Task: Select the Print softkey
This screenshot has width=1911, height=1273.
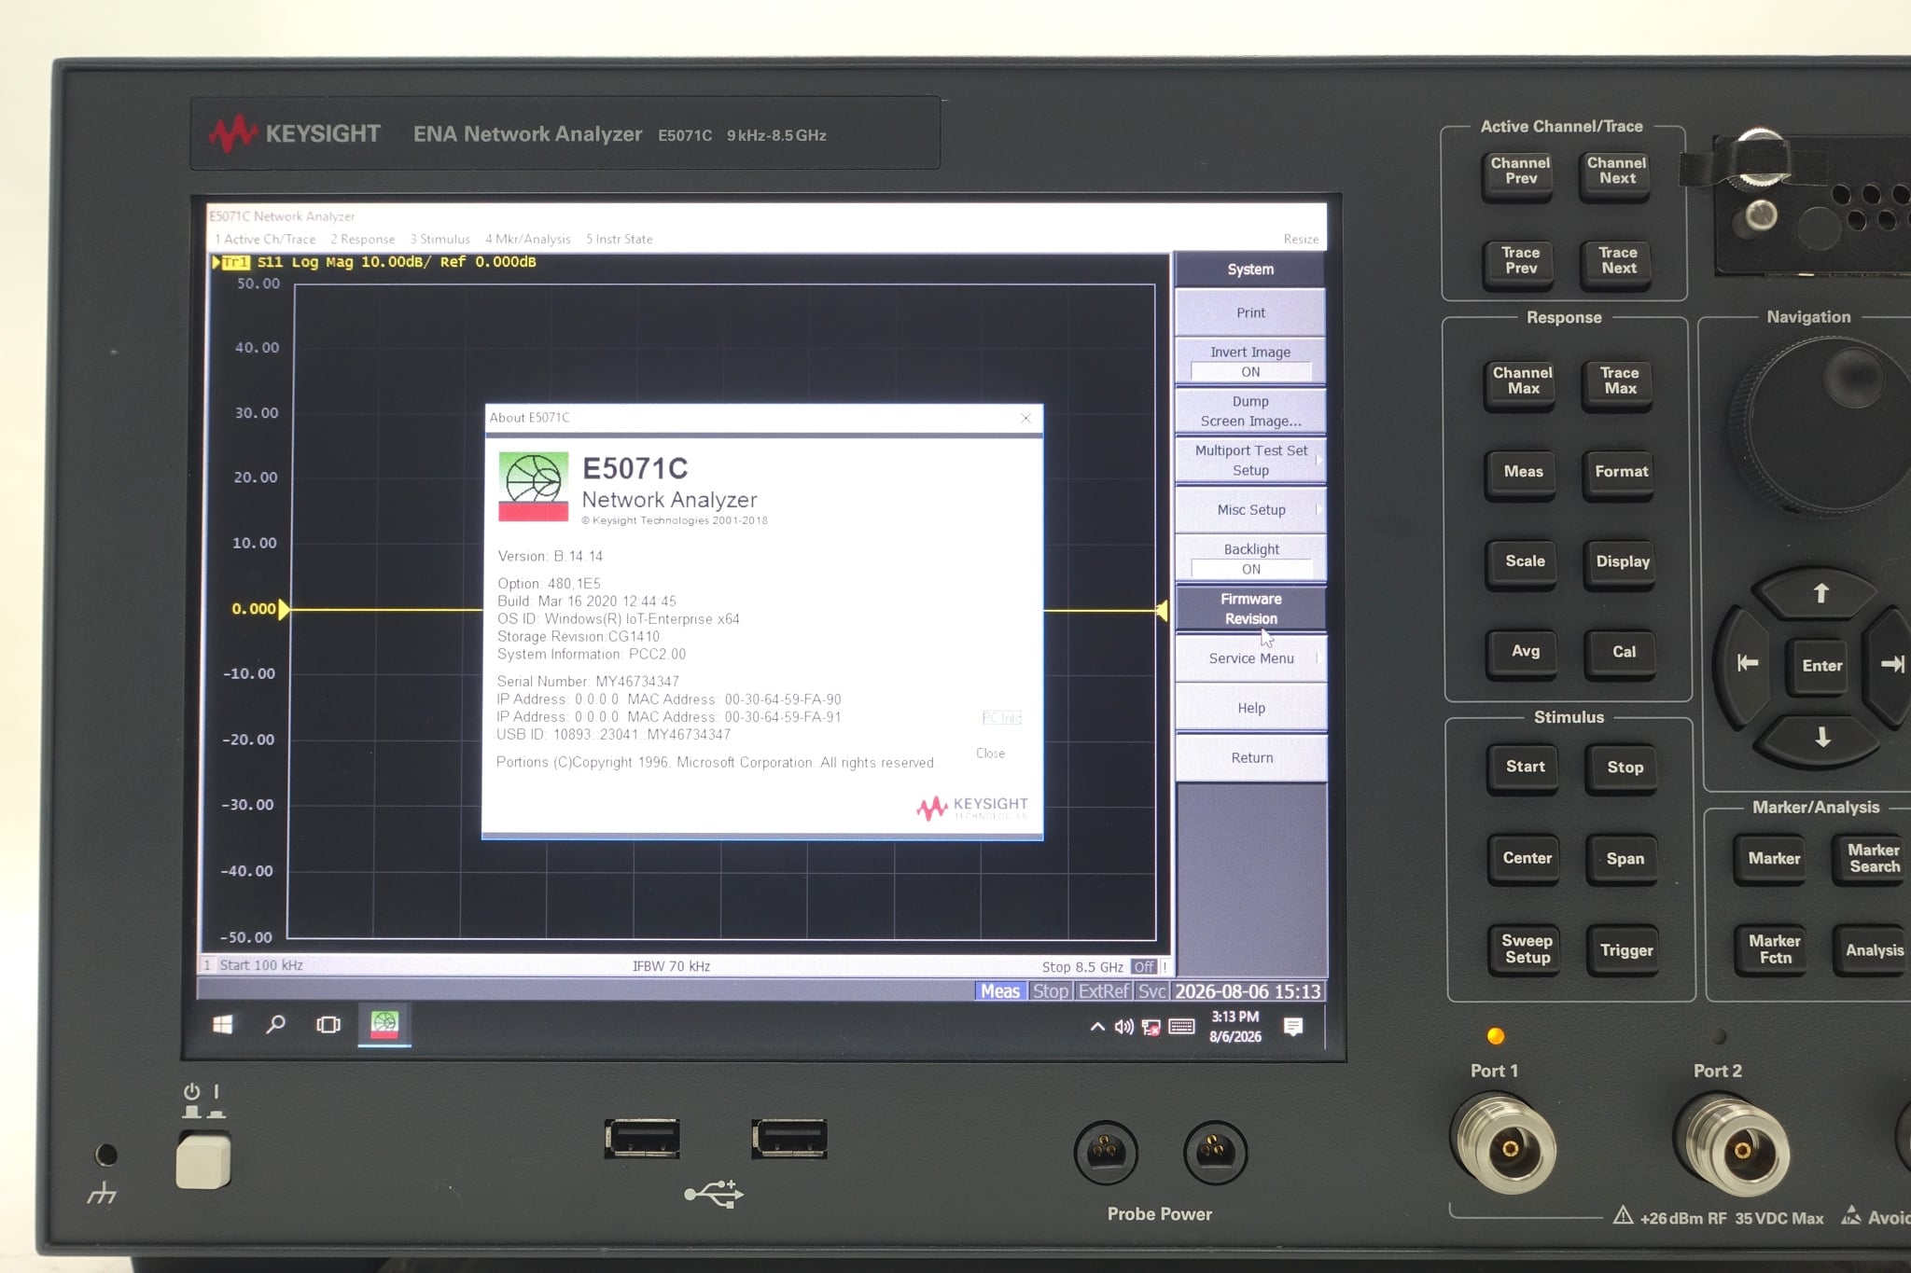Action: [1250, 312]
